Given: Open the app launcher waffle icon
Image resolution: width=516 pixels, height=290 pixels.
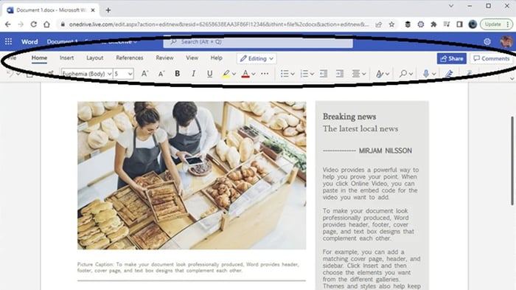Looking at the screenshot, I should (9, 41).
